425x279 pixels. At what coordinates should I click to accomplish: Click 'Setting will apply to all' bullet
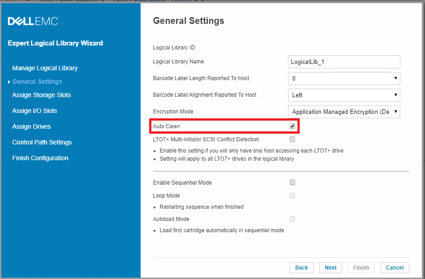[x=227, y=159]
